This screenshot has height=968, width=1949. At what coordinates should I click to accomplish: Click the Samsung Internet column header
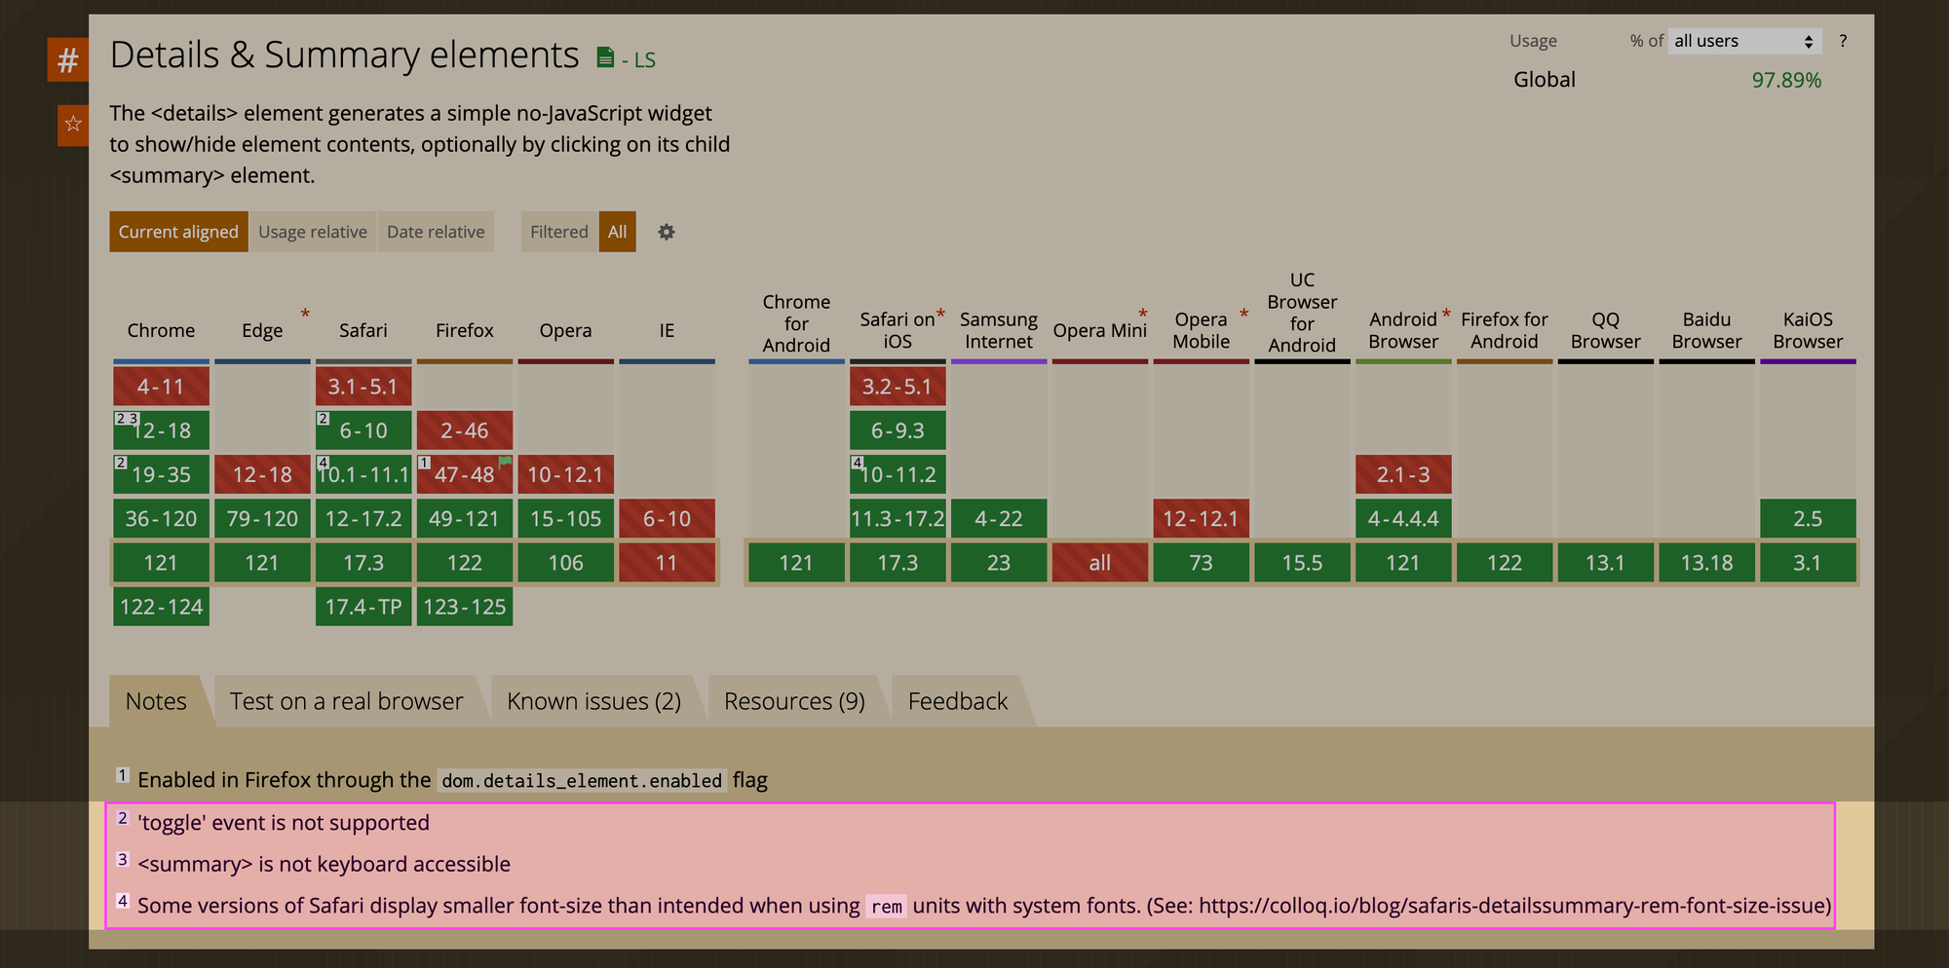click(x=999, y=330)
